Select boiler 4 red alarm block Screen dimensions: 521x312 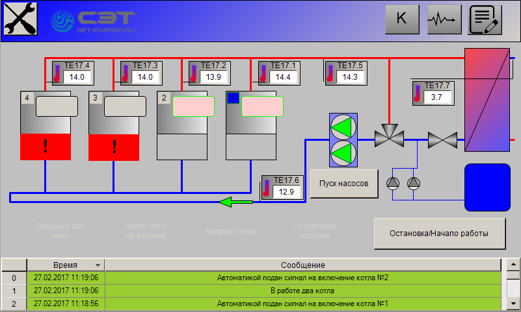(x=46, y=147)
